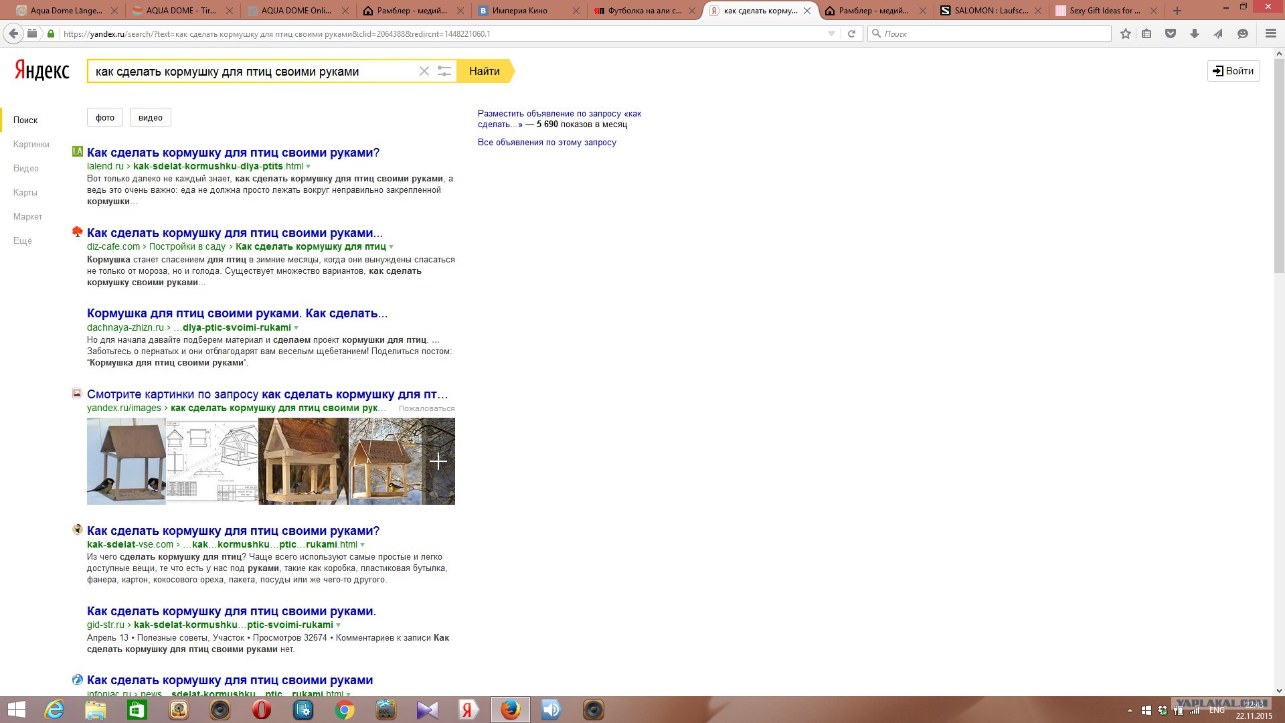Screen dimensions: 1285x723
Task: Click the Yandex logo
Action: [x=41, y=70]
